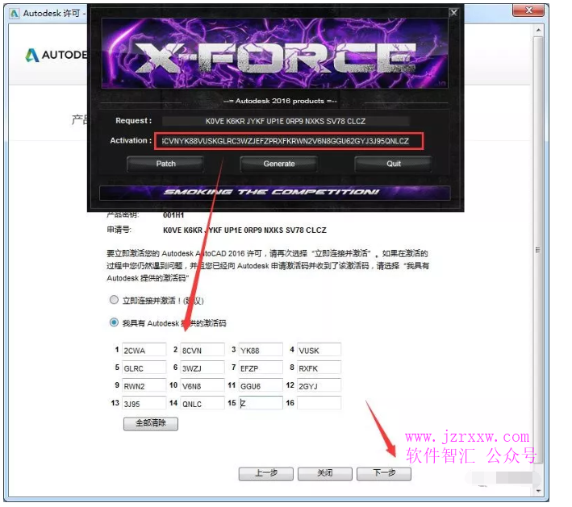Image resolution: width=572 pixels, height=507 pixels.
Task: Click empty activation field 16
Action: coord(319,403)
